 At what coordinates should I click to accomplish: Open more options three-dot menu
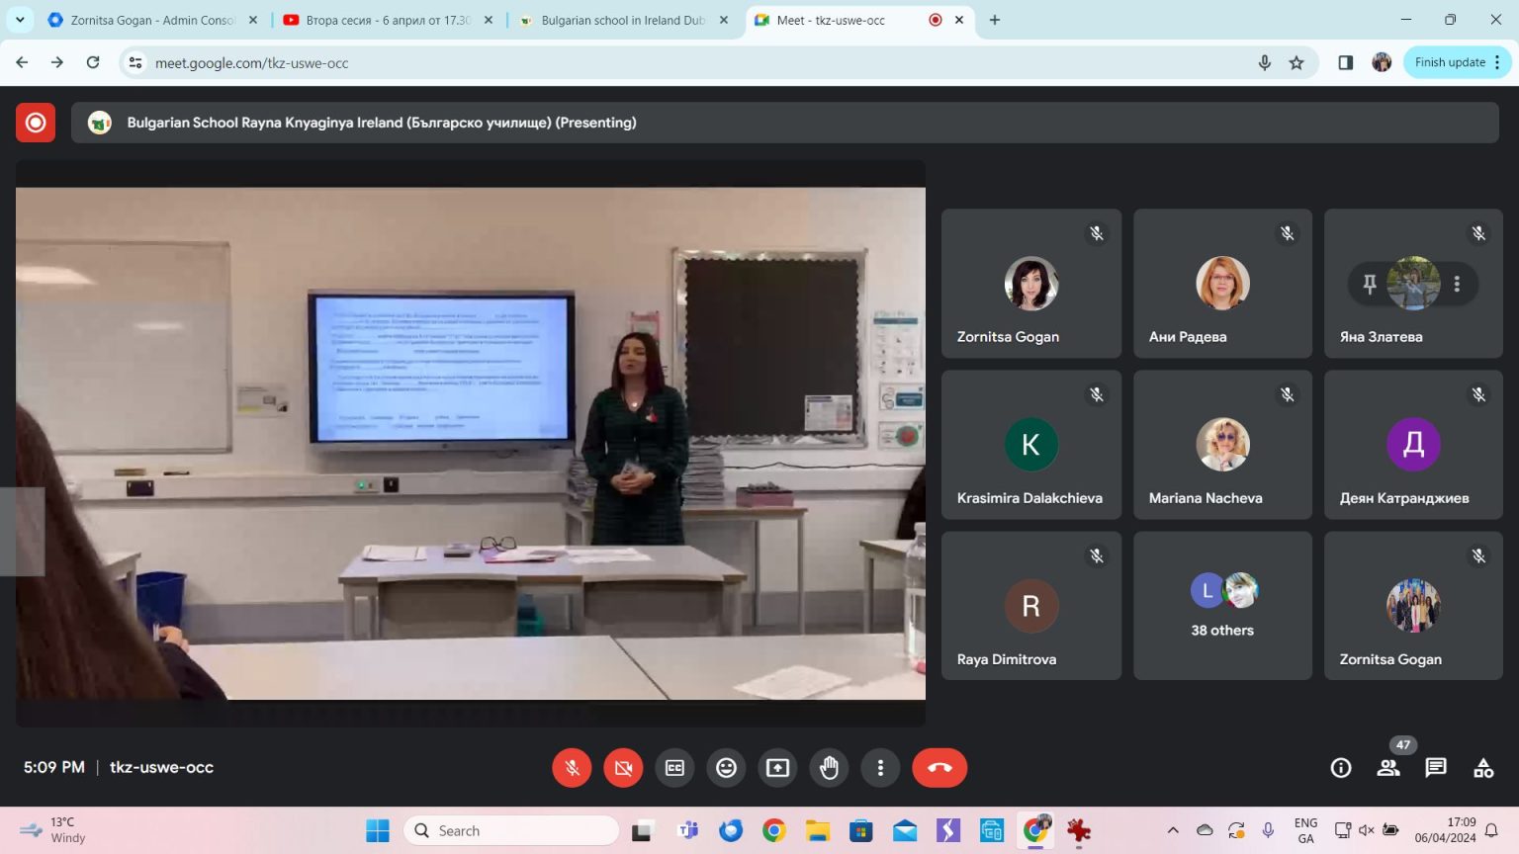(880, 768)
